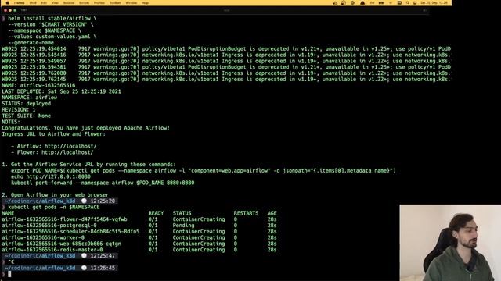Click the READY column header
501x281 pixels.
[156, 213]
